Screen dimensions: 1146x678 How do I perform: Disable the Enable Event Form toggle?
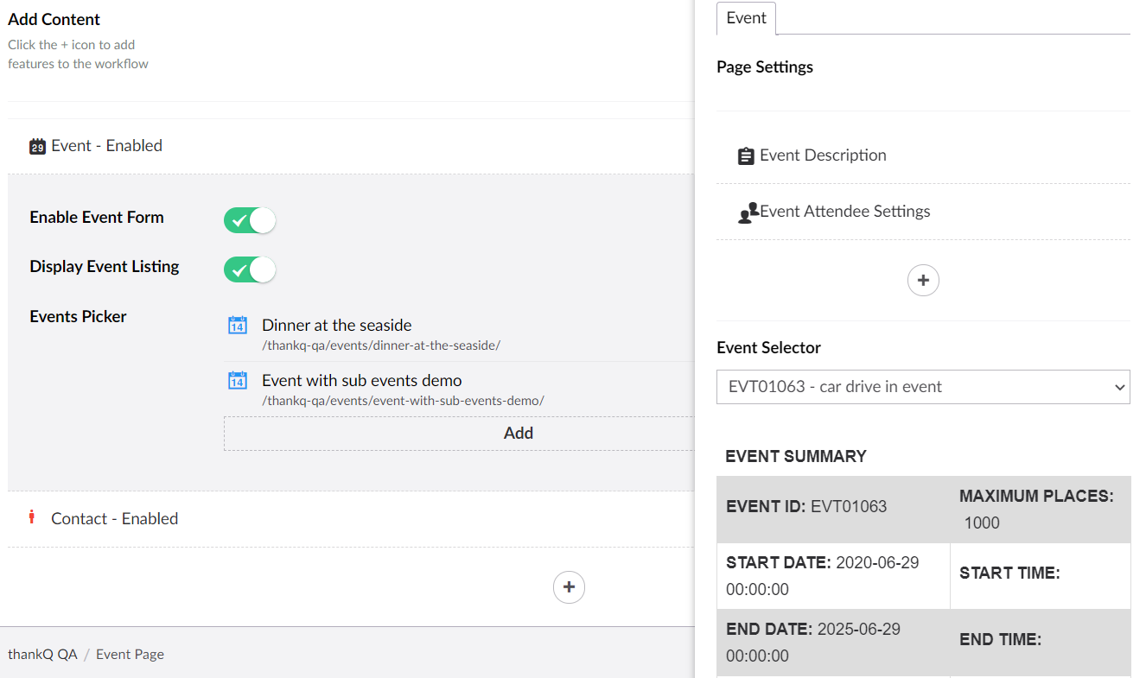click(x=250, y=220)
